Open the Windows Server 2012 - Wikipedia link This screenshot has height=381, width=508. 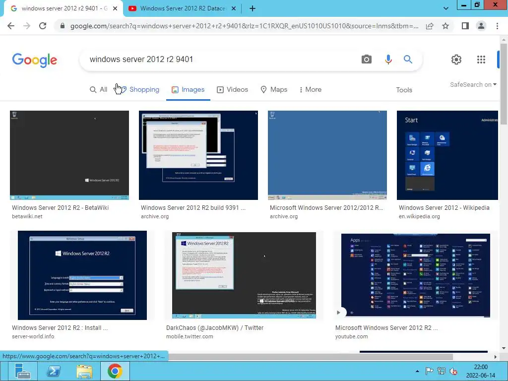pyautogui.click(x=444, y=208)
